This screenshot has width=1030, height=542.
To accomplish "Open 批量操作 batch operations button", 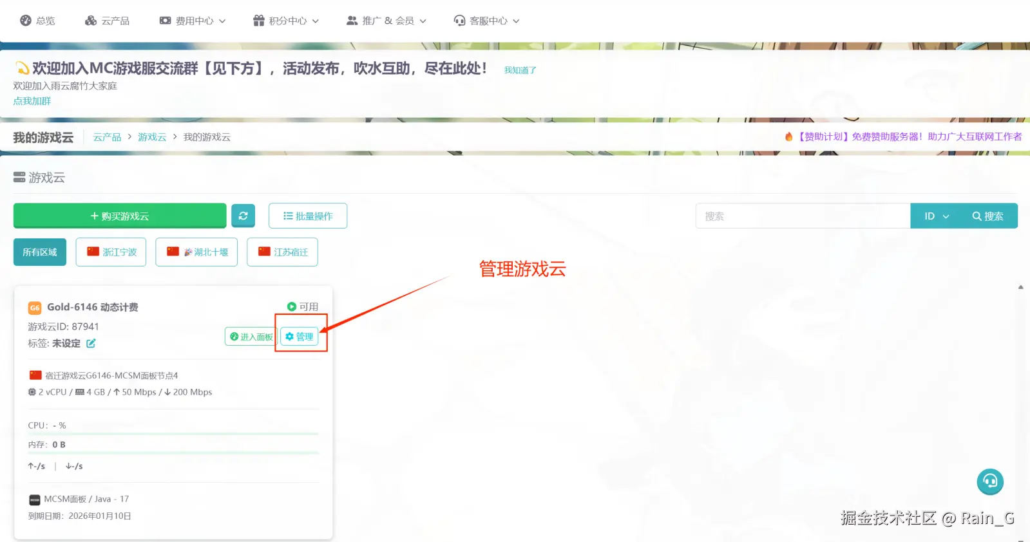I will (308, 216).
